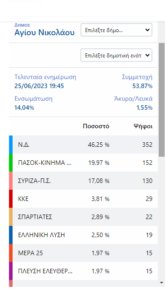Select the ΣΥΡΙΖΑ-Π.Σ. party row

83,181
